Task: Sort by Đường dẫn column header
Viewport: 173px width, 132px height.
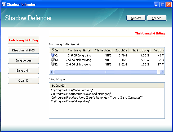Action: 104,86
